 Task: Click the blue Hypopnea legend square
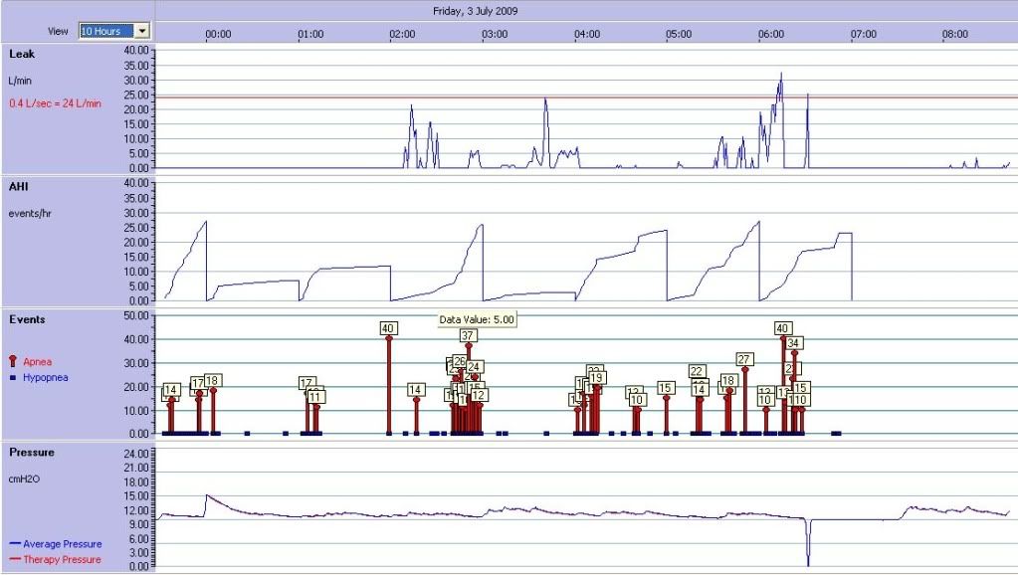pos(14,378)
